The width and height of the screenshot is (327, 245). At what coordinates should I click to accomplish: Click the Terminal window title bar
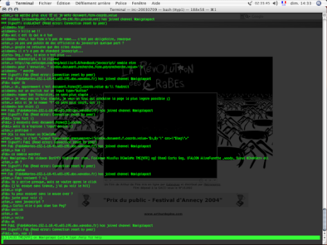[163, 10]
